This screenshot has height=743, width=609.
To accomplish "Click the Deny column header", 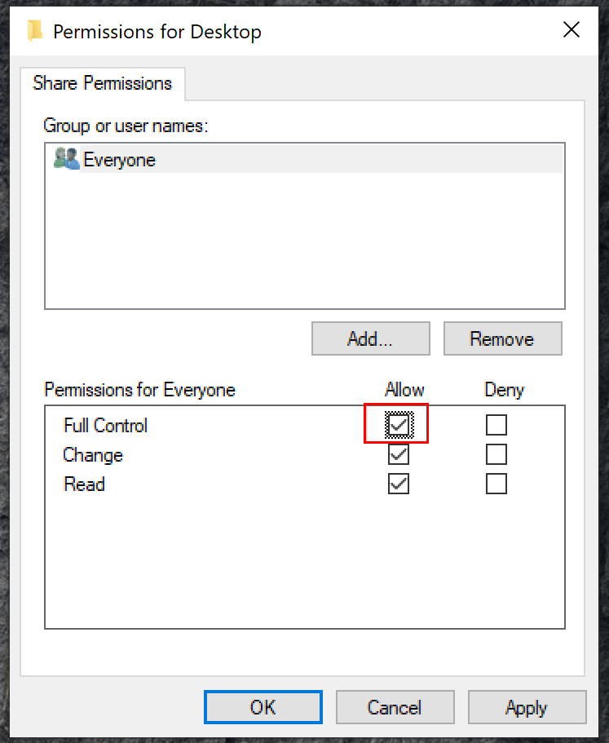I will [x=503, y=390].
